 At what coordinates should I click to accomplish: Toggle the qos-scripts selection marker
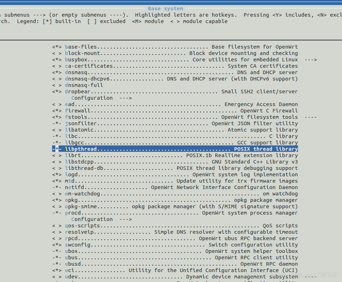pos(57,226)
